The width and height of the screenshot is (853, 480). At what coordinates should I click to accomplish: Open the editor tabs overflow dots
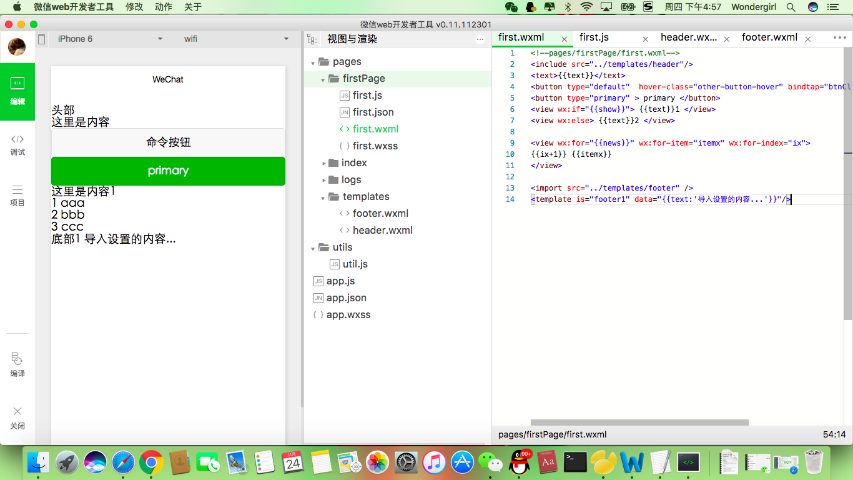pos(840,37)
